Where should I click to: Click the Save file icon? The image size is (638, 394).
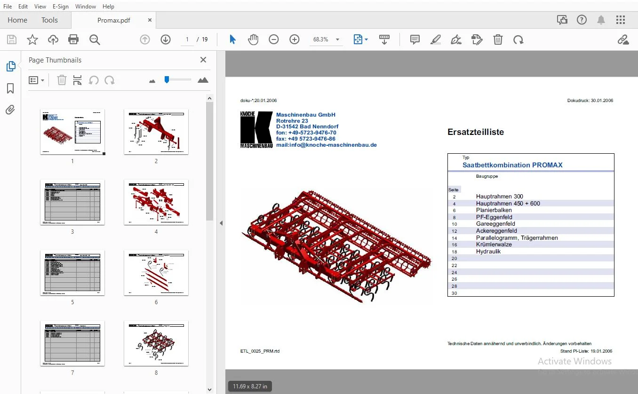pyautogui.click(x=11, y=40)
